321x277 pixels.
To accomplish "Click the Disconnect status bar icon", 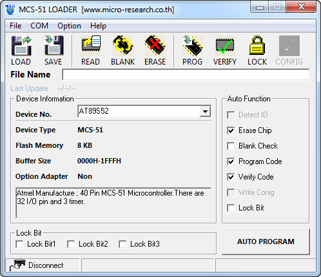I will click(x=17, y=265).
